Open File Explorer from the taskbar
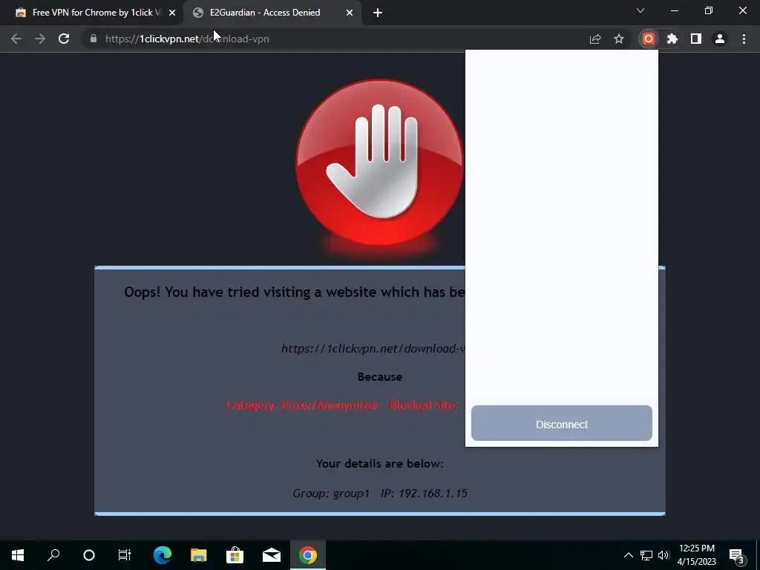The width and height of the screenshot is (760, 570). click(199, 555)
